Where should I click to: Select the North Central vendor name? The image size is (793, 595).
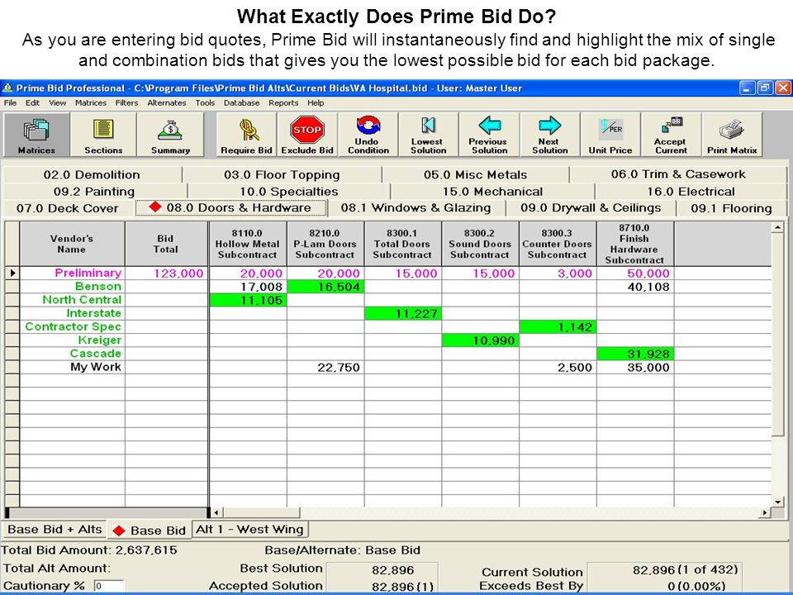coord(82,299)
